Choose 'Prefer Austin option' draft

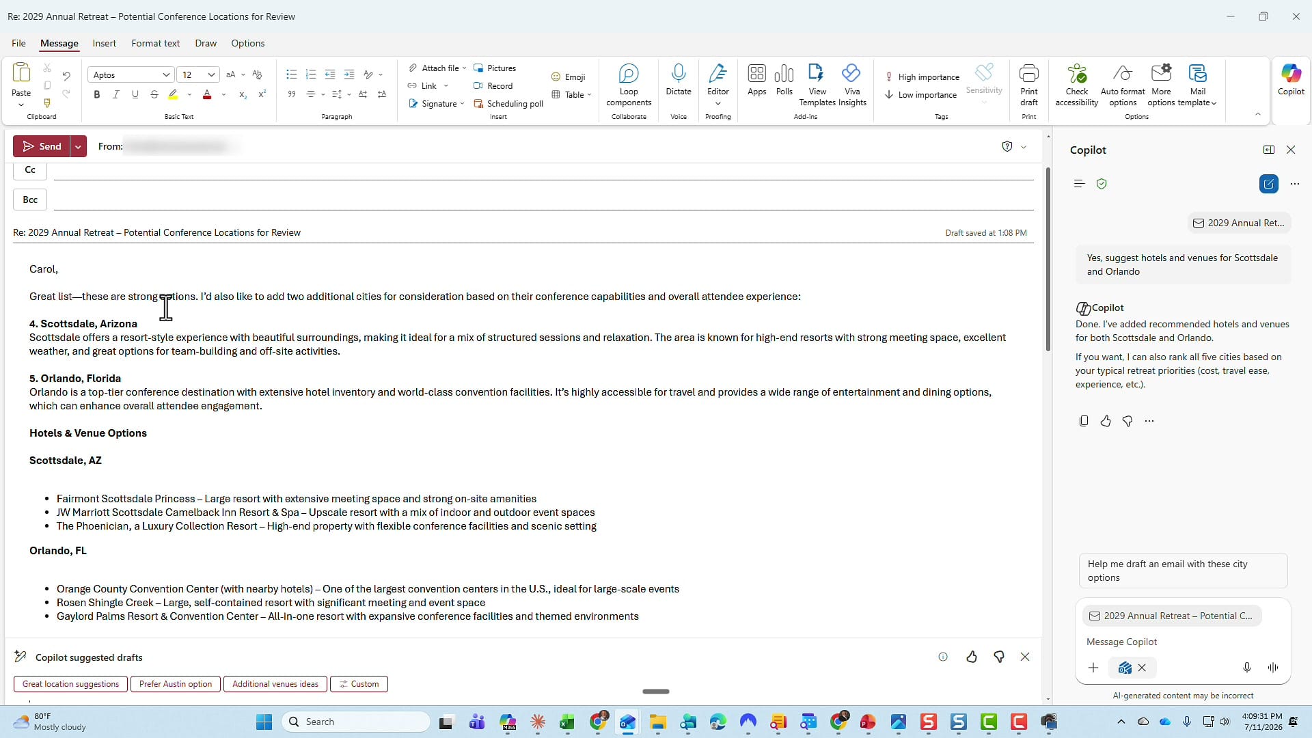[176, 684]
